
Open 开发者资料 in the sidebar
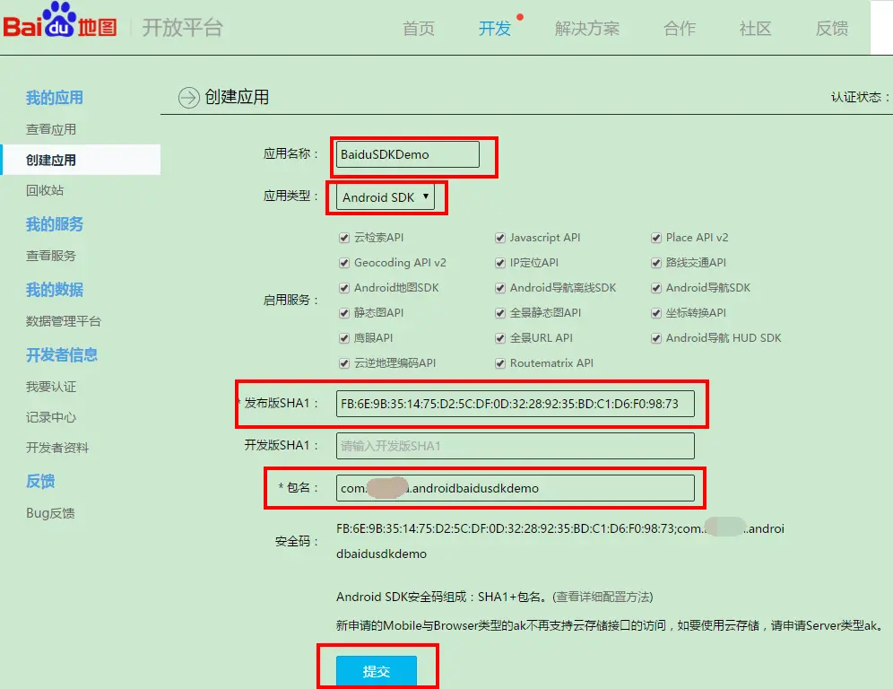pyautogui.click(x=57, y=448)
